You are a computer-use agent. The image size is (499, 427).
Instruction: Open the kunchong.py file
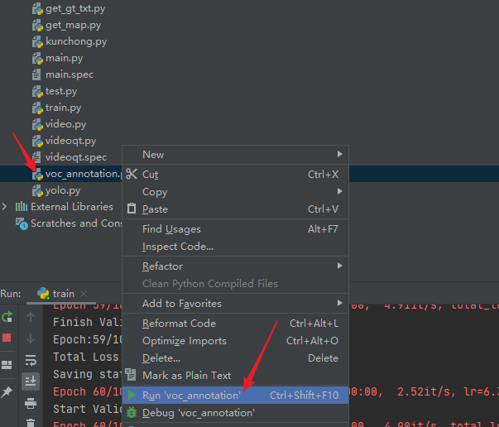(76, 41)
